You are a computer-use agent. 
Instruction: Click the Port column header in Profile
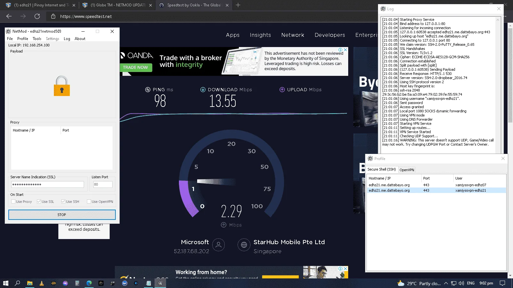437,178
